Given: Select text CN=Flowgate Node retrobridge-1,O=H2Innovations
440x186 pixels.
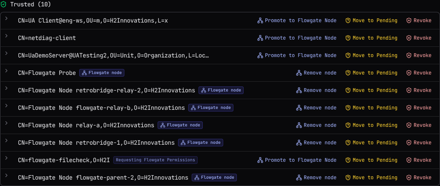Looking at the screenshot, I should pos(96,143).
